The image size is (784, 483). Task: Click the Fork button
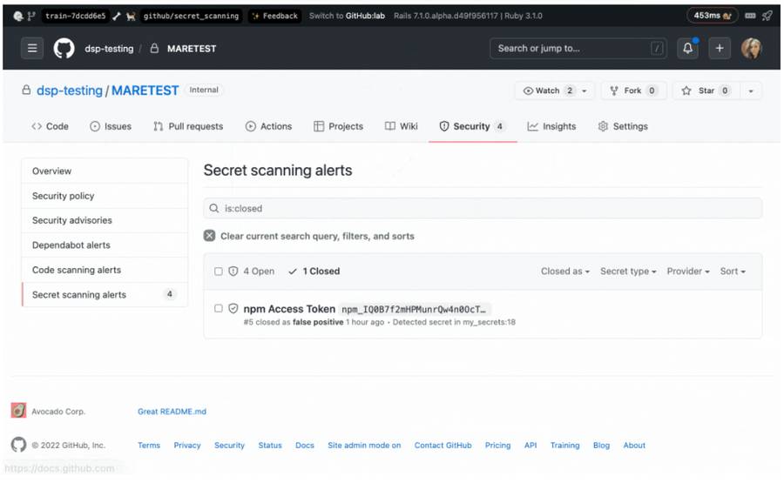633,91
